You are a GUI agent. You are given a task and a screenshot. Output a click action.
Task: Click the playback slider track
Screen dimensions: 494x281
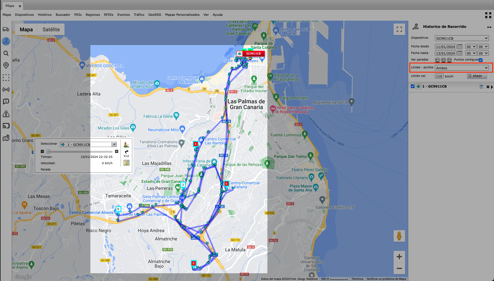(x=79, y=152)
